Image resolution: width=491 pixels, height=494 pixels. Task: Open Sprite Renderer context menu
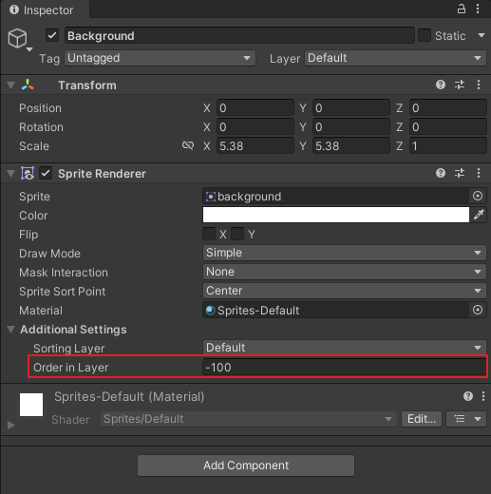click(x=479, y=173)
